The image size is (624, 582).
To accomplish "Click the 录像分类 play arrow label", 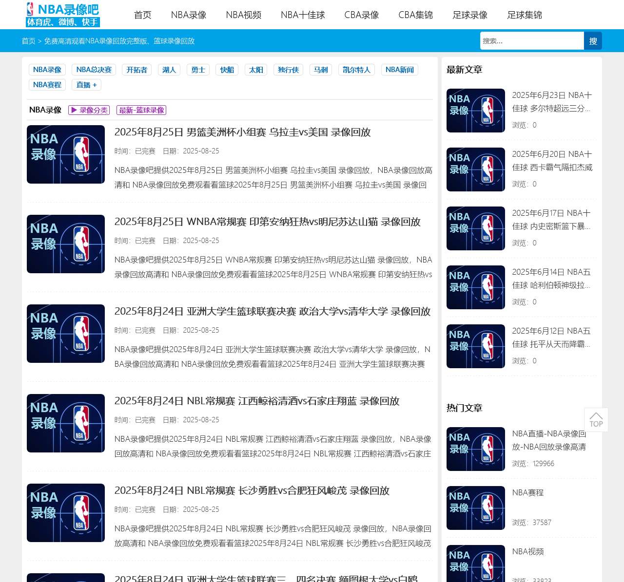I will 88,110.
